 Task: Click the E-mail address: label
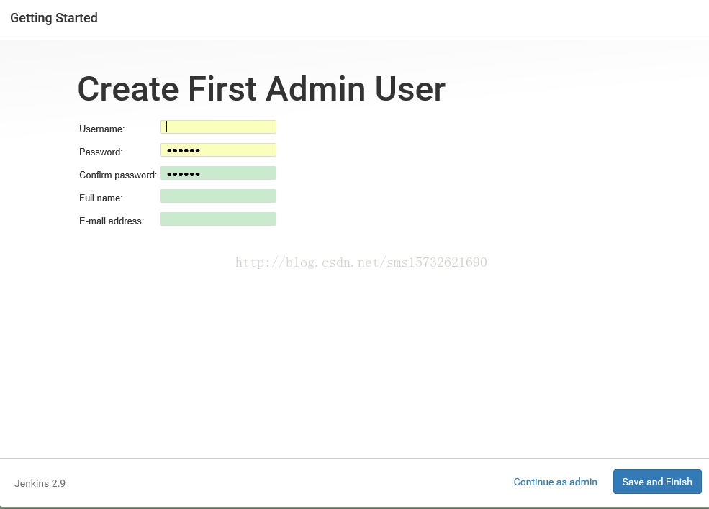tap(112, 221)
